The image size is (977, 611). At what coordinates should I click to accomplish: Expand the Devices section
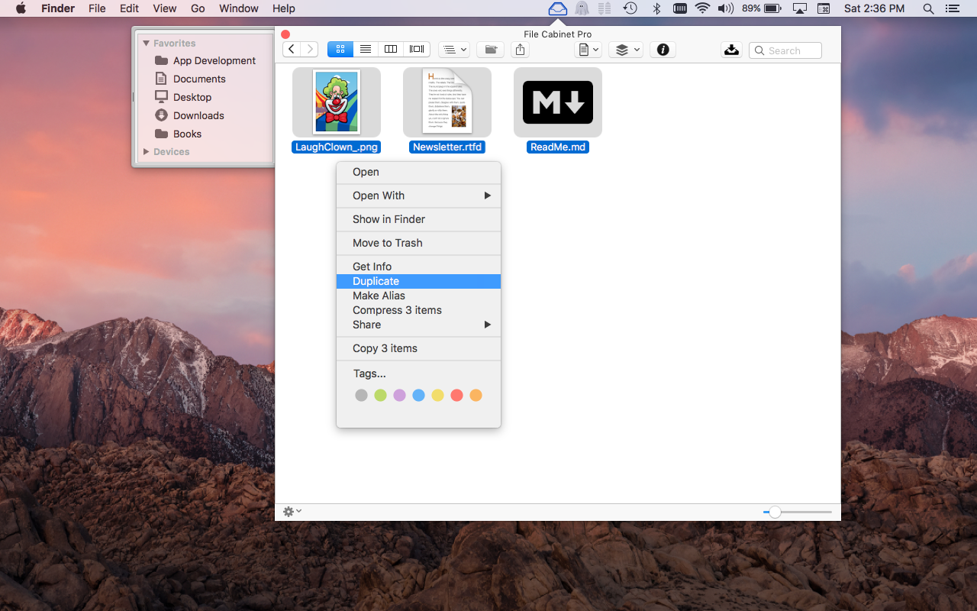tap(146, 152)
